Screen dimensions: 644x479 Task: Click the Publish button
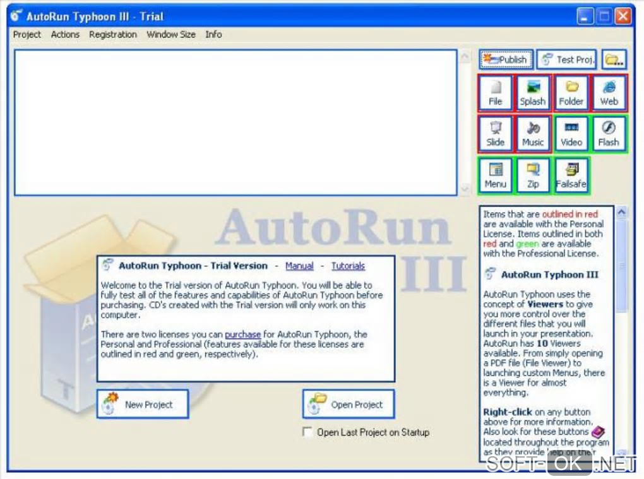[x=506, y=60]
